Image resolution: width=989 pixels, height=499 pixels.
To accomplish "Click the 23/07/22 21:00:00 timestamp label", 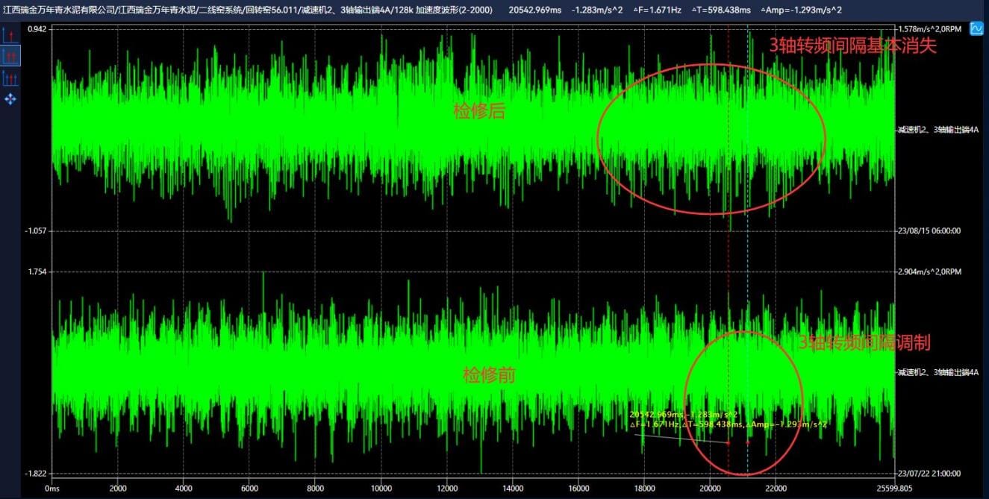I will pyautogui.click(x=929, y=474).
